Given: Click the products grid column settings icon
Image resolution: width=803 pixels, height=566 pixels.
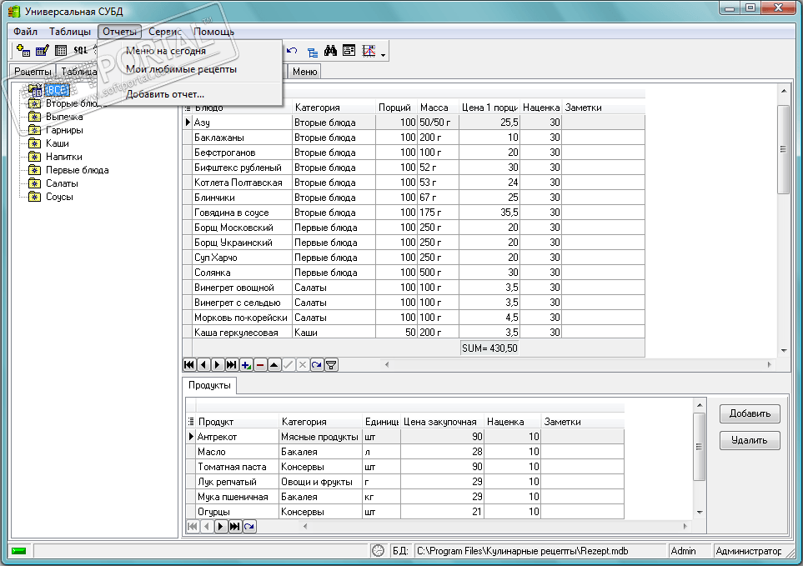Looking at the screenshot, I should point(190,422).
